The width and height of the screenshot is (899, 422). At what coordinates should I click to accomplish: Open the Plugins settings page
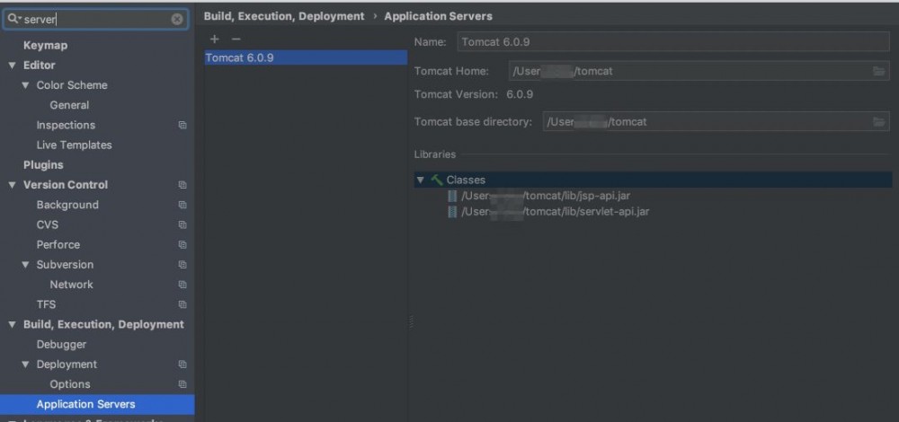(43, 165)
